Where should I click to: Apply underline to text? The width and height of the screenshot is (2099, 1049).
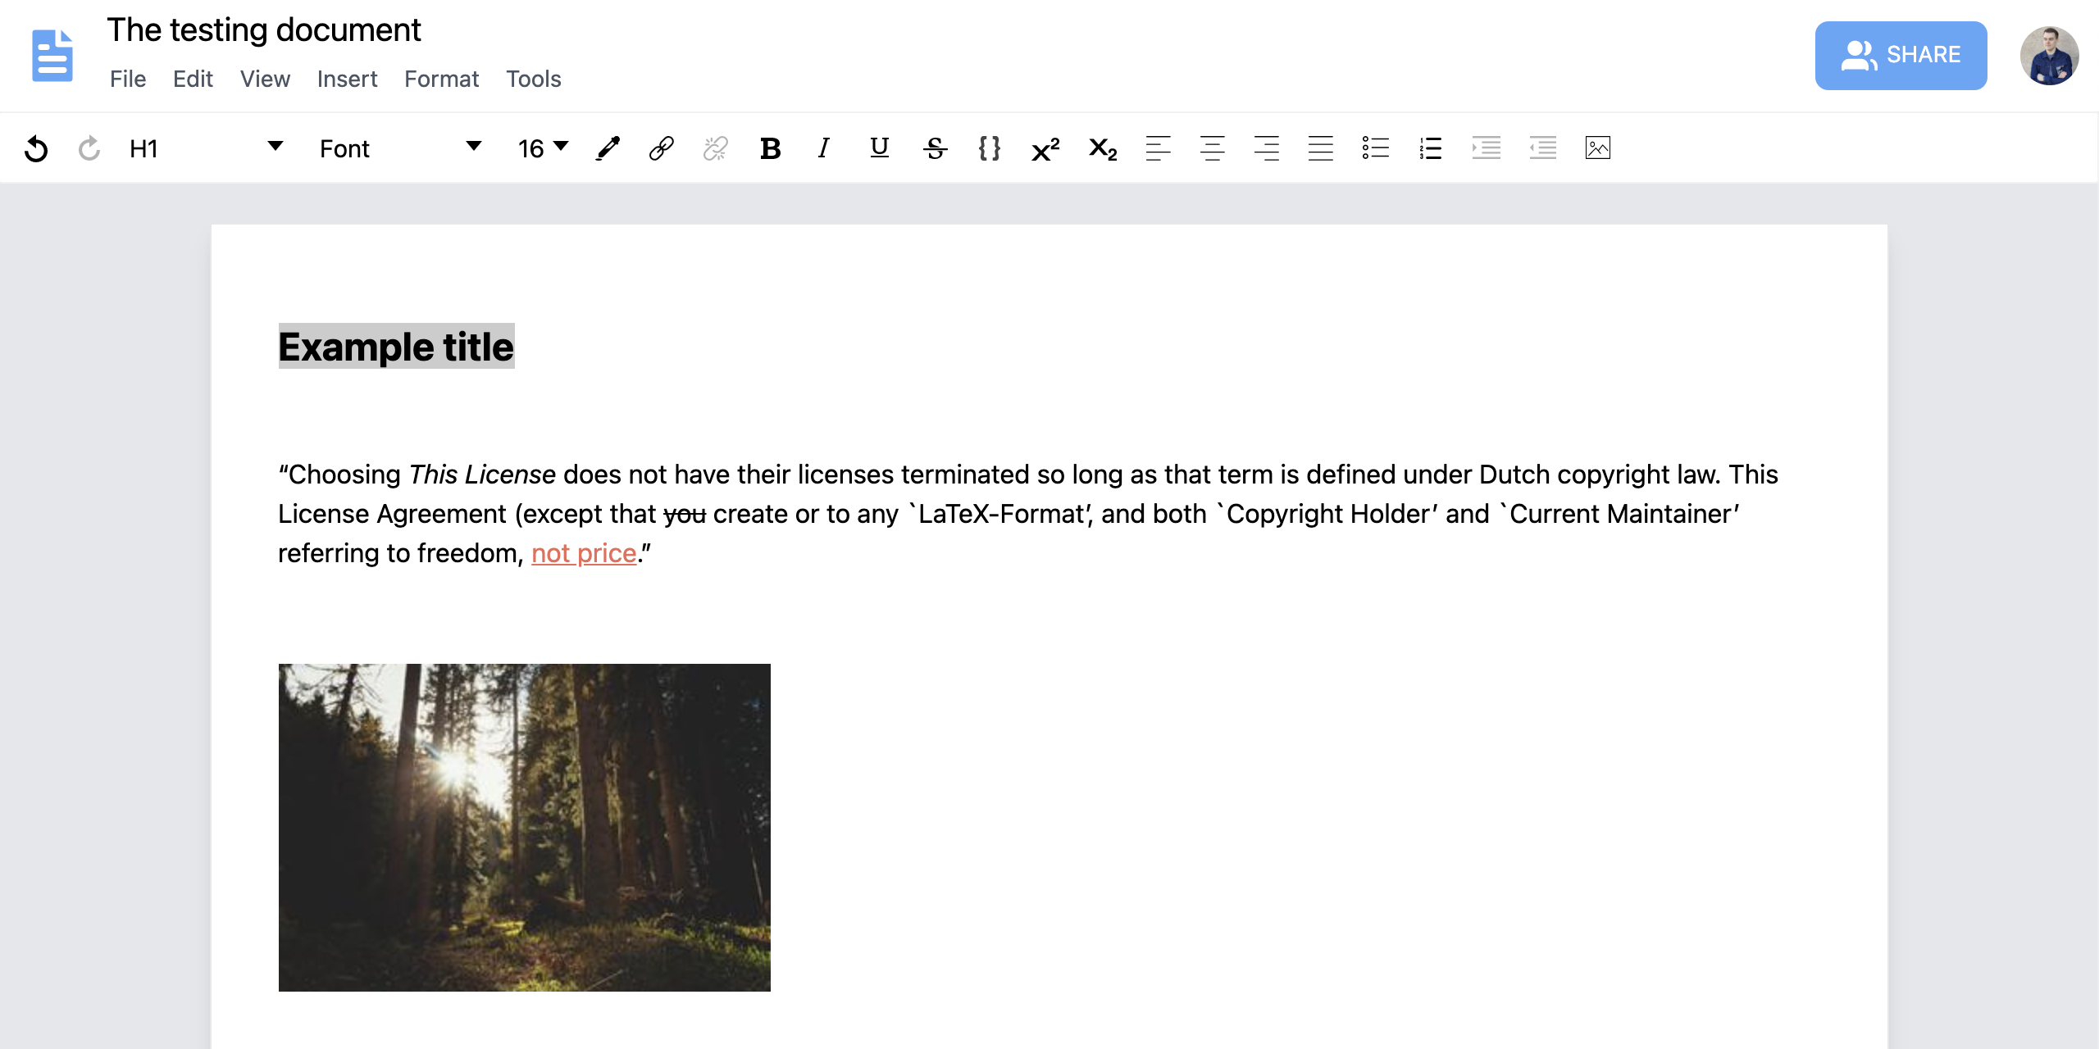(880, 148)
